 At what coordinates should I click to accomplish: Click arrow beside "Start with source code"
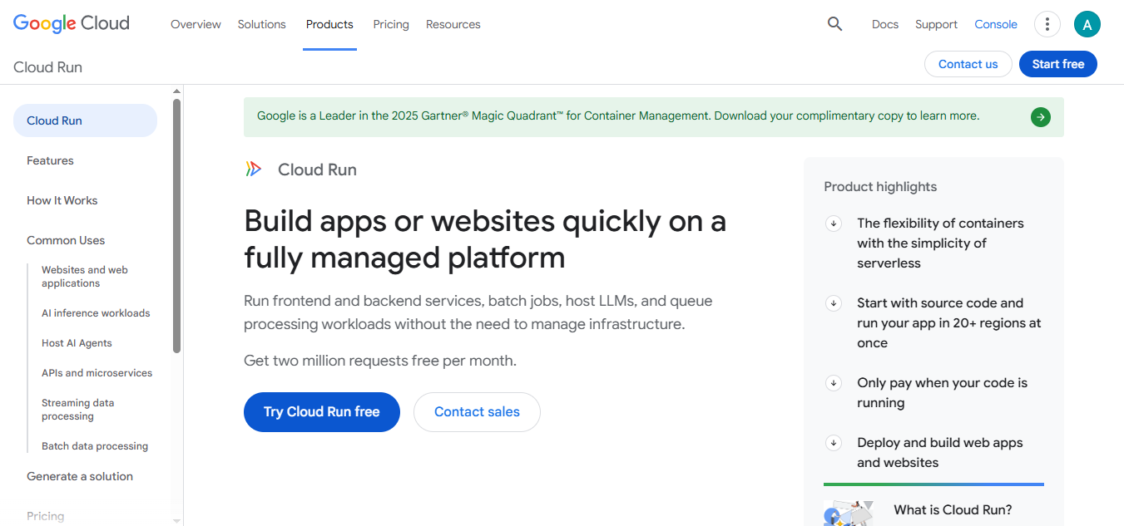coord(833,303)
